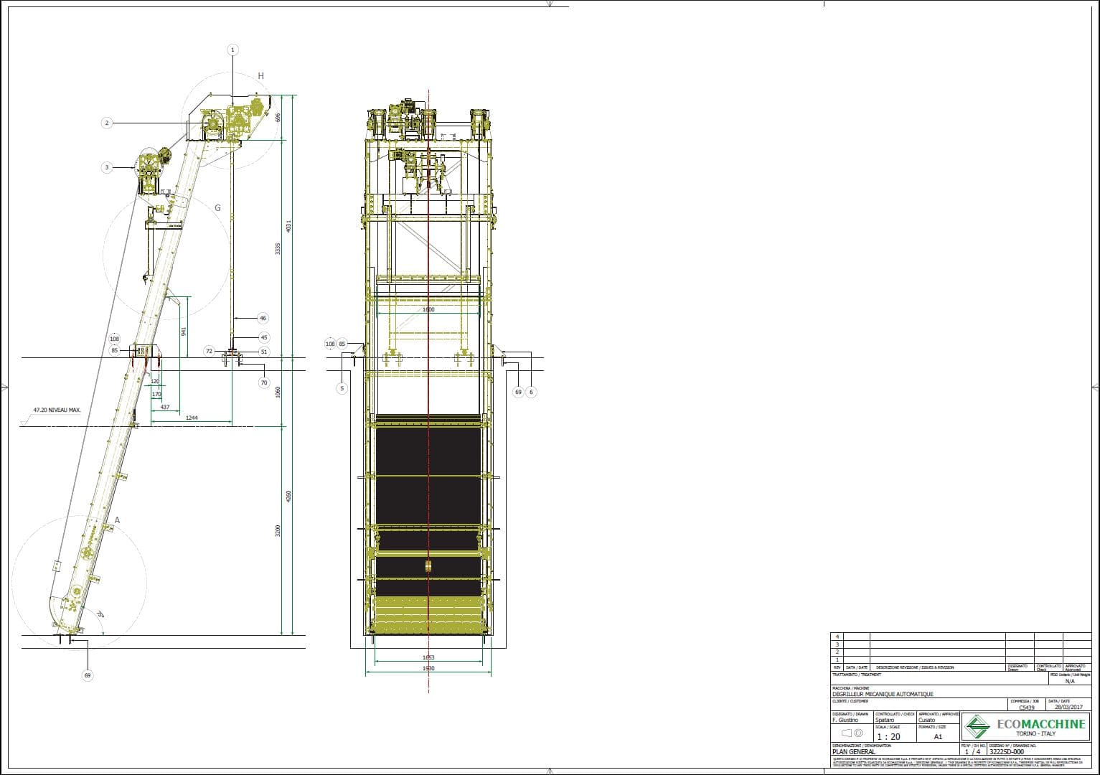
Task: Select part balloon number 1
Action: point(232,50)
